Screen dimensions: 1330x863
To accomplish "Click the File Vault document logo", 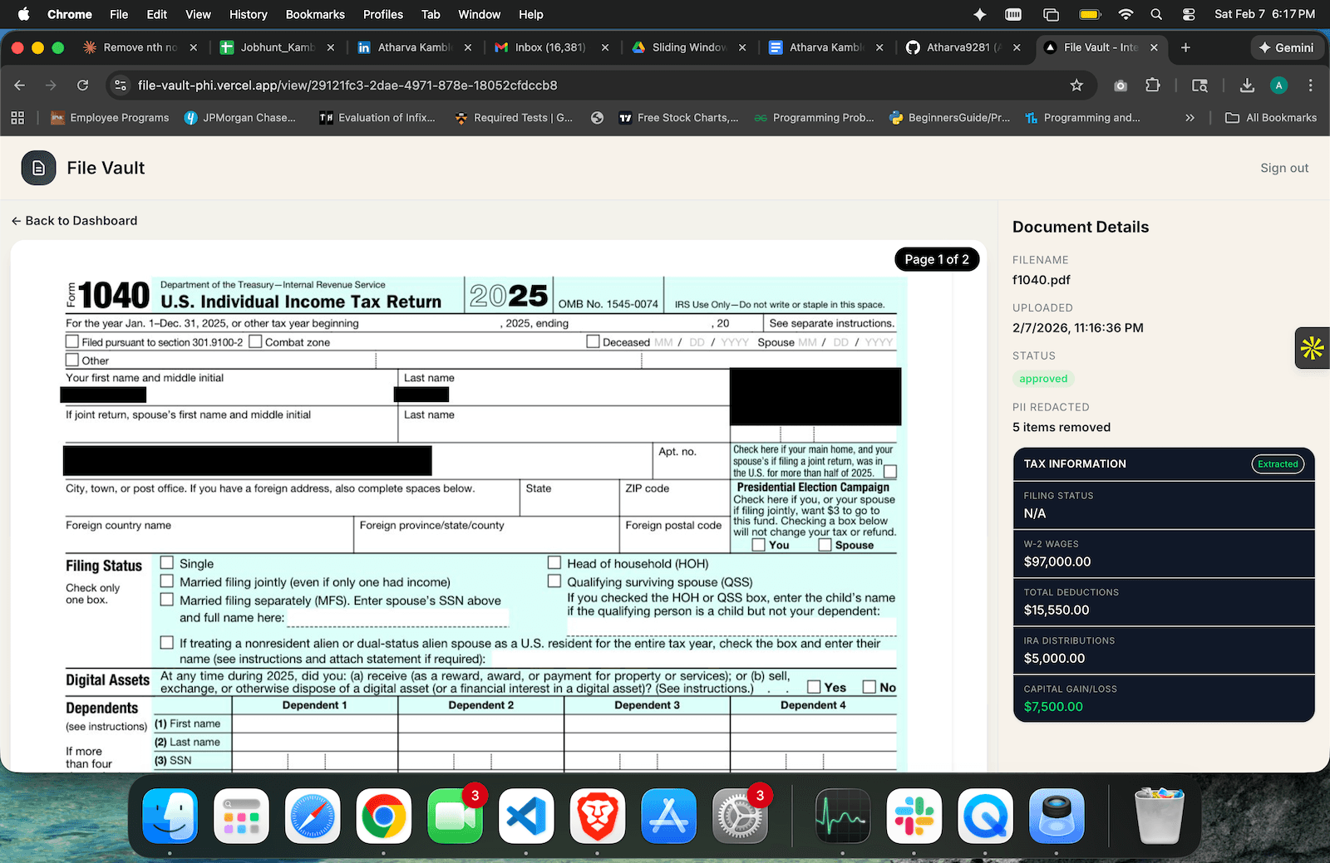I will 38,167.
